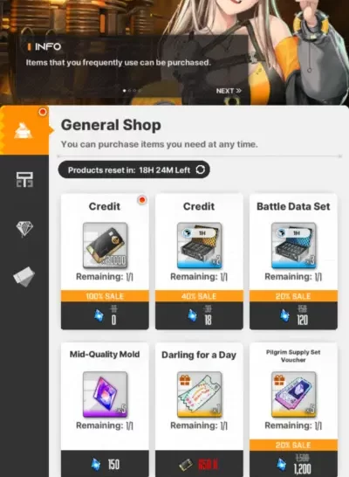
Task: Advance the info banner with NEXT
Action: point(229,91)
